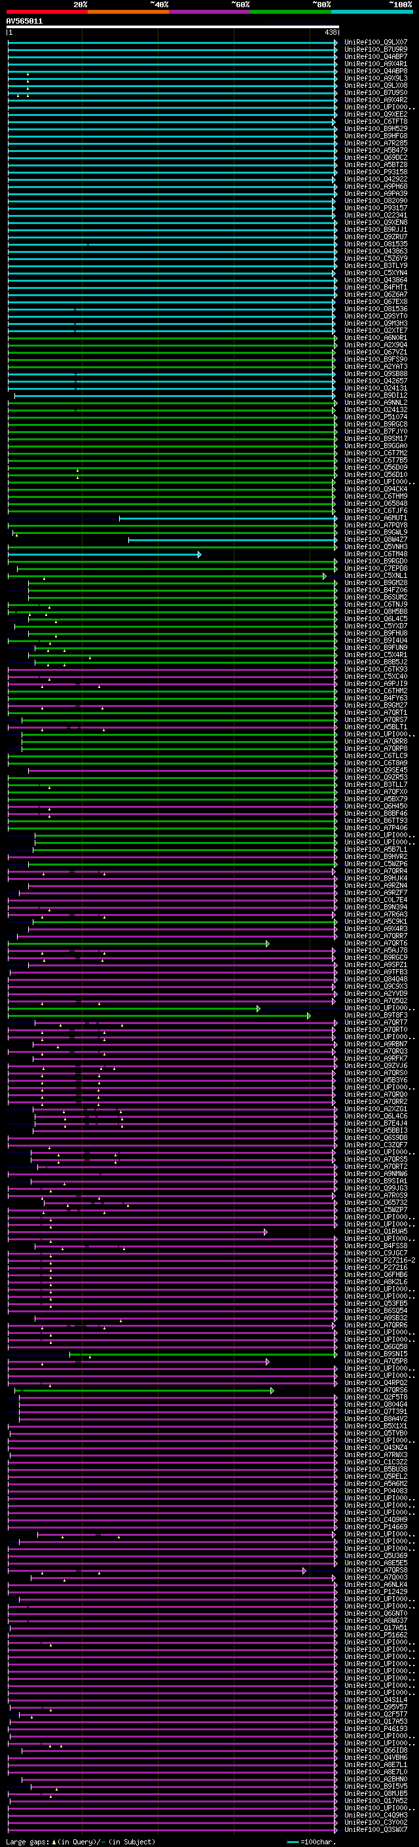Click the green ~80% identity legend segment
This screenshot has width=419, height=1847.
pyautogui.click(x=291, y=12)
